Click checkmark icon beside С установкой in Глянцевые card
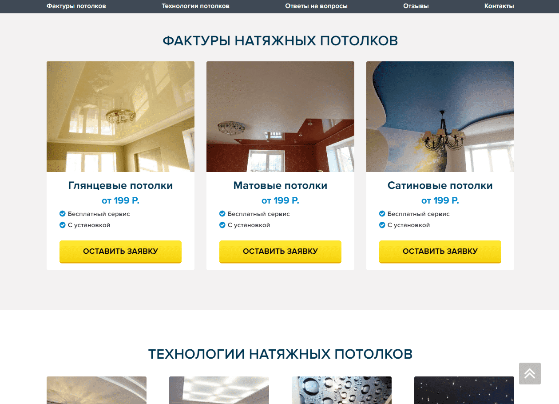This screenshot has width=559, height=404. 63,225
